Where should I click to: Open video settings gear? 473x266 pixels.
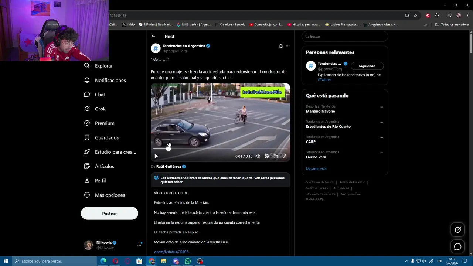point(267,156)
